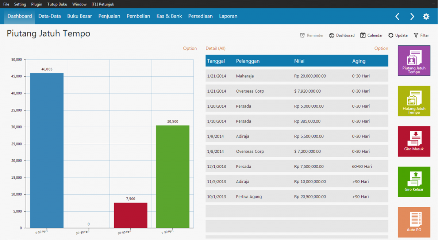The image size is (438, 240).
Task: Open the Detail (All) filter
Action: pyautogui.click(x=215, y=48)
